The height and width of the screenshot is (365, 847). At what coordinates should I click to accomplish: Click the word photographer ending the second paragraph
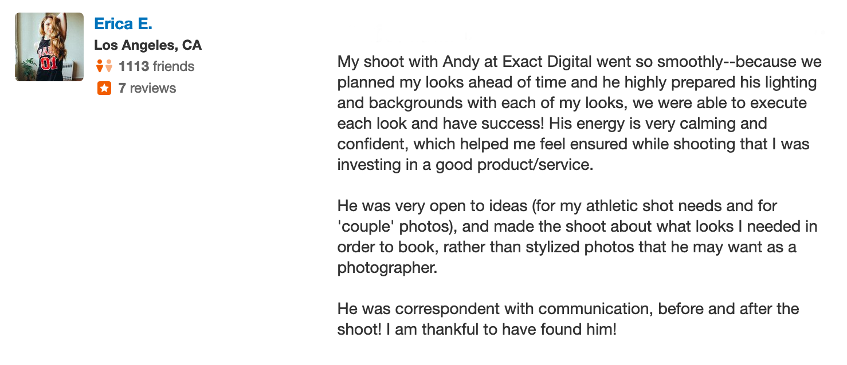tap(387, 268)
